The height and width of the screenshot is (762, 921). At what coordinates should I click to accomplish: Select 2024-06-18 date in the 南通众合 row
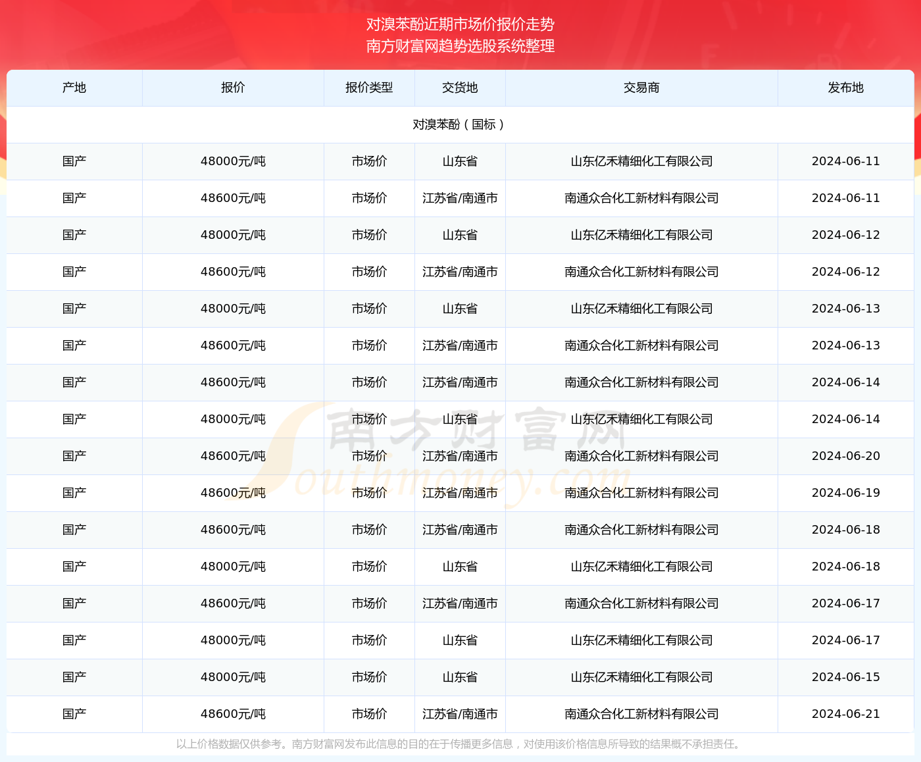coord(845,530)
